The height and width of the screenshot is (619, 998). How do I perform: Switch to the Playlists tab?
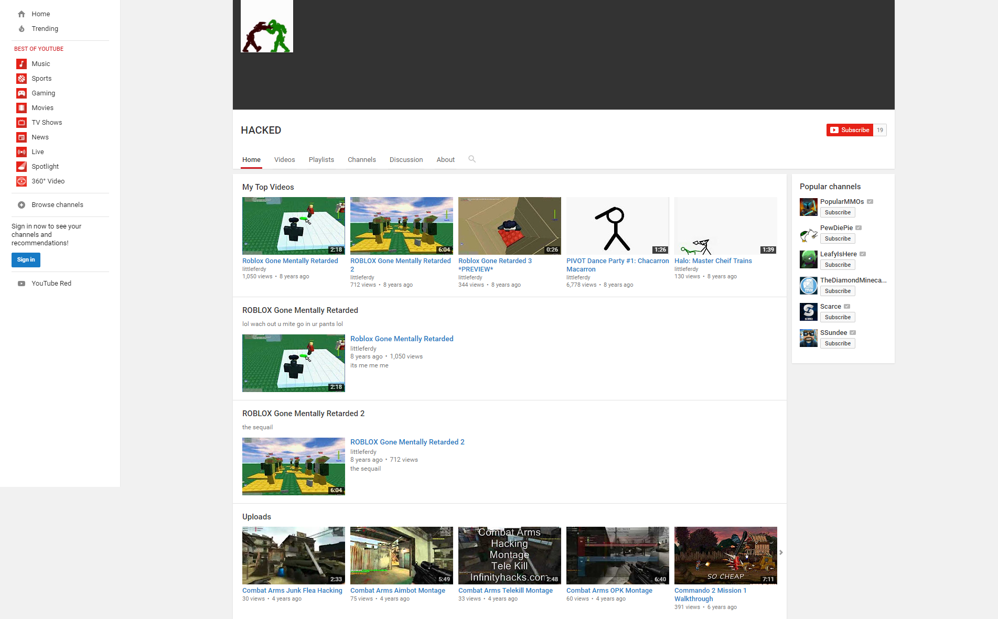(x=321, y=160)
